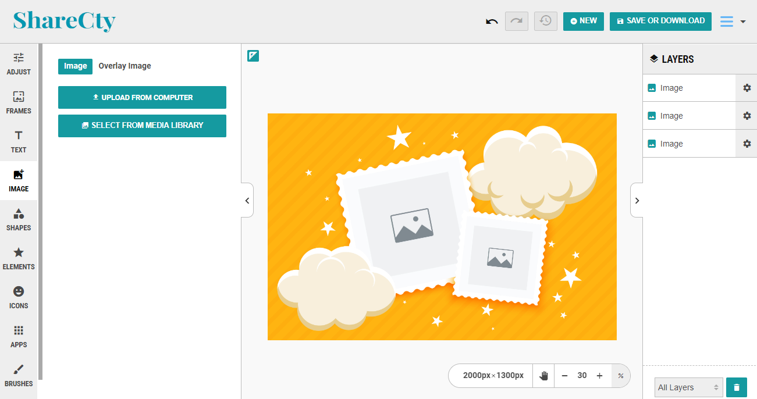Image resolution: width=757 pixels, height=399 pixels.
Task: Open the Text tool panel
Action: point(19,141)
